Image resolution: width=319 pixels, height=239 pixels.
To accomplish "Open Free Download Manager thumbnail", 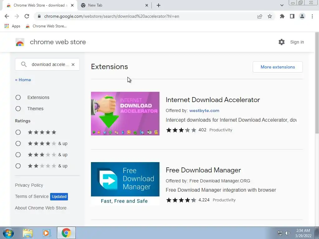I will pyautogui.click(x=125, y=184).
